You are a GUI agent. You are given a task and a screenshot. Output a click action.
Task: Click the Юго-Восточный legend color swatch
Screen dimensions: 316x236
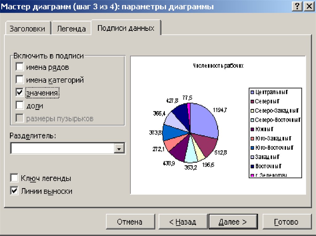coord(252,148)
